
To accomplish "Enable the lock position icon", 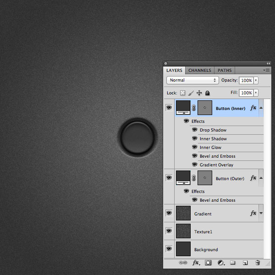I will coord(199,93).
